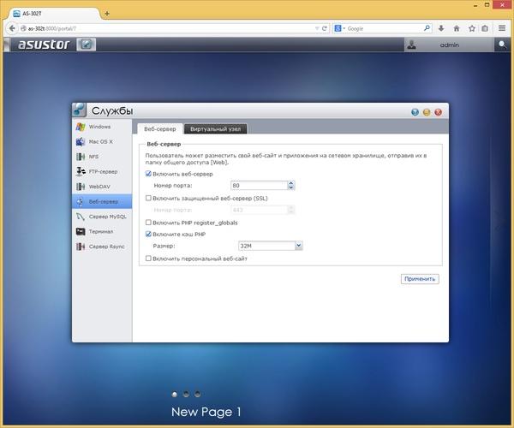
Task: Click the Службы app icon in title bar
Action: [x=79, y=110]
